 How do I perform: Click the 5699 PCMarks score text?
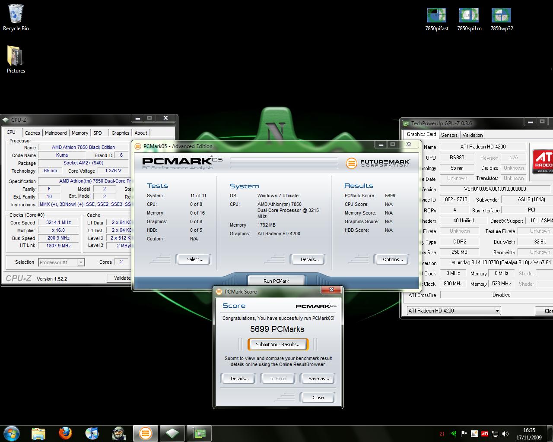(x=277, y=329)
